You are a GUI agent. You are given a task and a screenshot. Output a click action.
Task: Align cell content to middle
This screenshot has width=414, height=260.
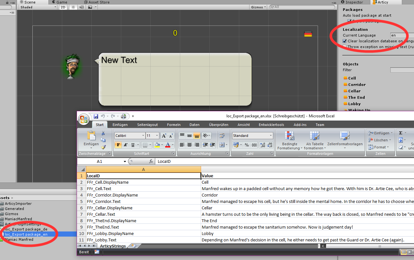pyautogui.click(x=190, y=136)
